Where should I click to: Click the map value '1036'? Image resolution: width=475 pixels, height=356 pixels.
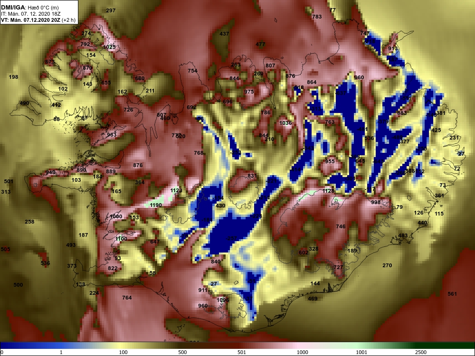[285, 123]
